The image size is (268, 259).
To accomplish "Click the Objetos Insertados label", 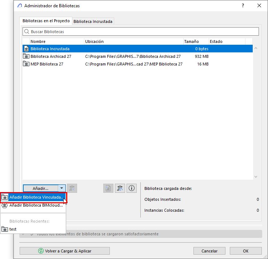I will 163,199.
